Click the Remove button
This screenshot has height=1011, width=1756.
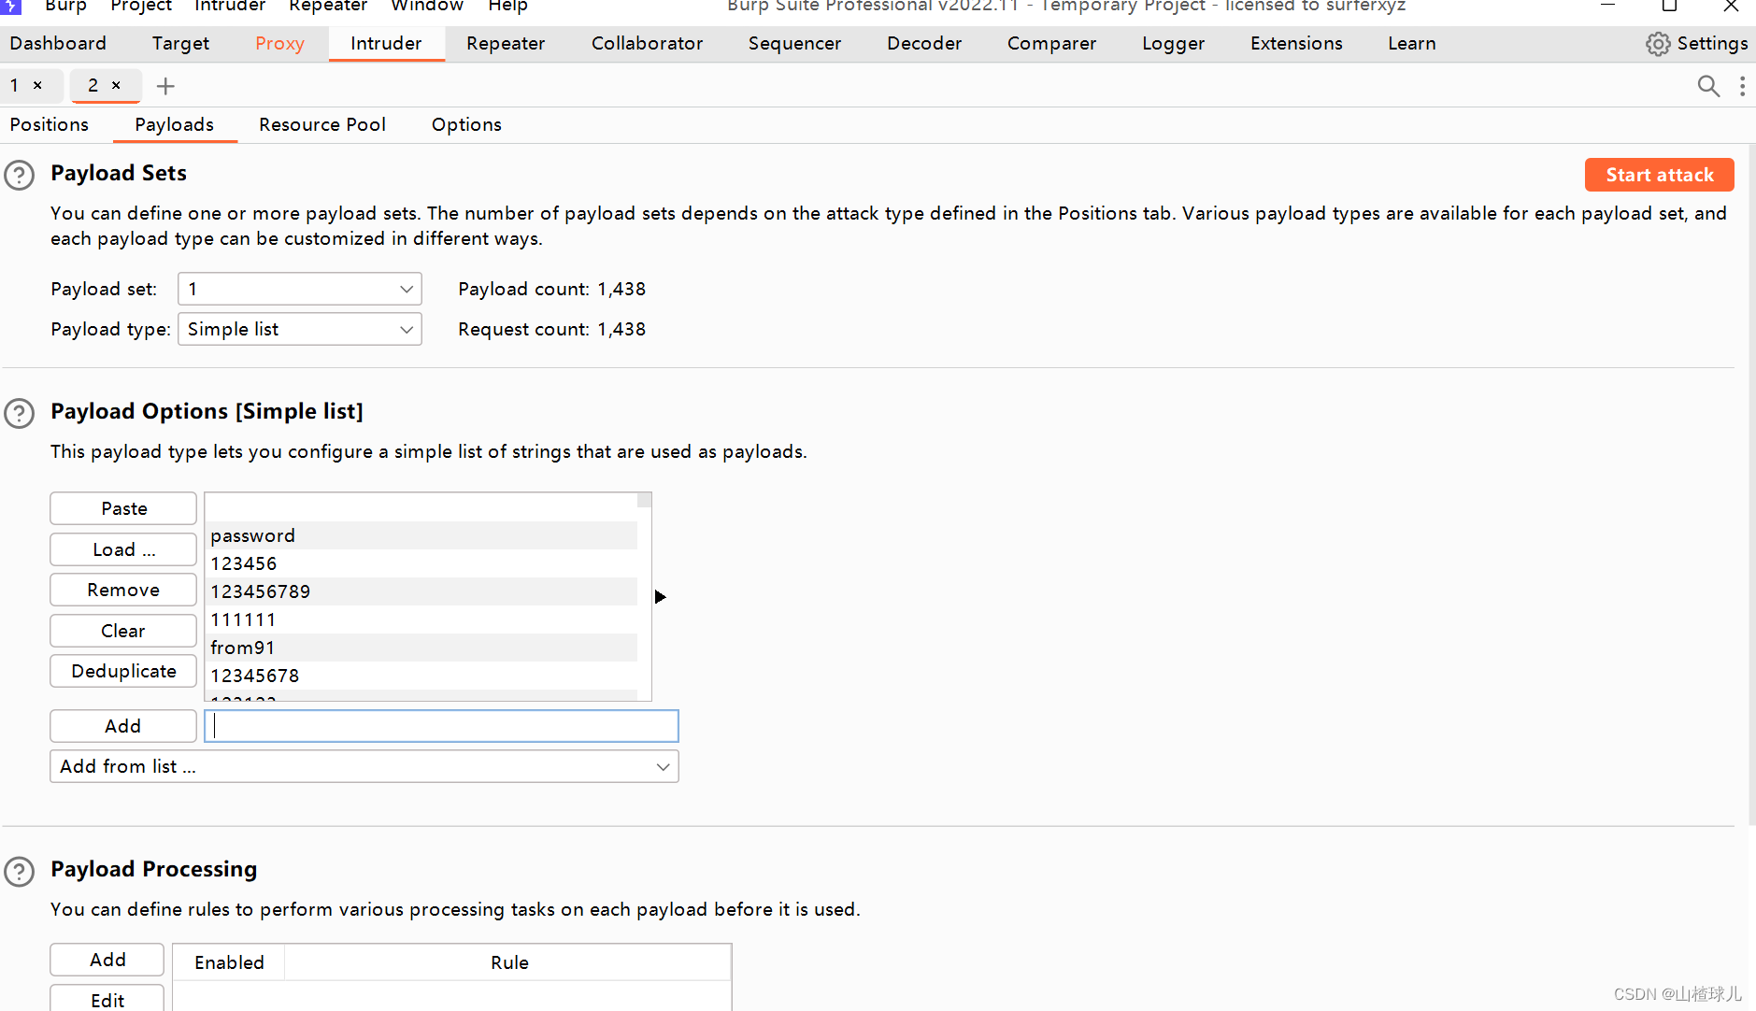point(123,590)
